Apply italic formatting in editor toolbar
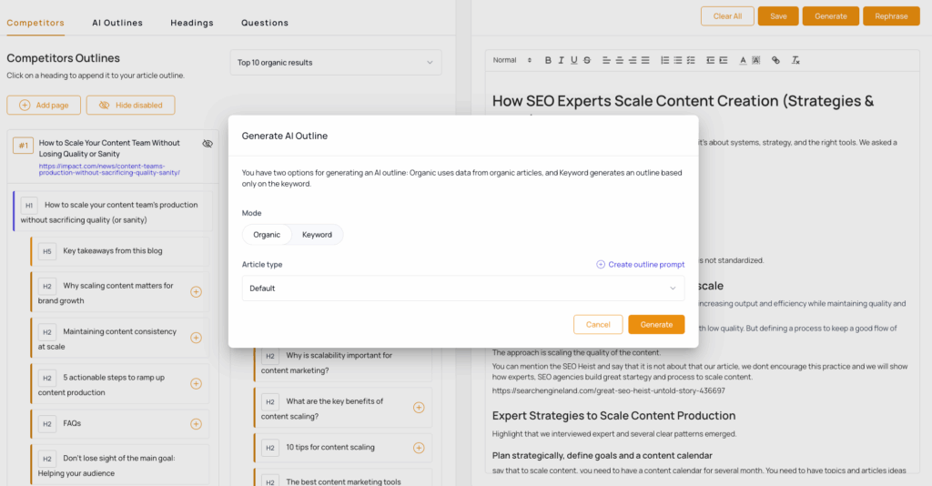The width and height of the screenshot is (932, 486). (561, 60)
